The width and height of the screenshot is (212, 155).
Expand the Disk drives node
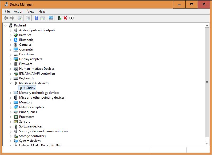coord(11,55)
